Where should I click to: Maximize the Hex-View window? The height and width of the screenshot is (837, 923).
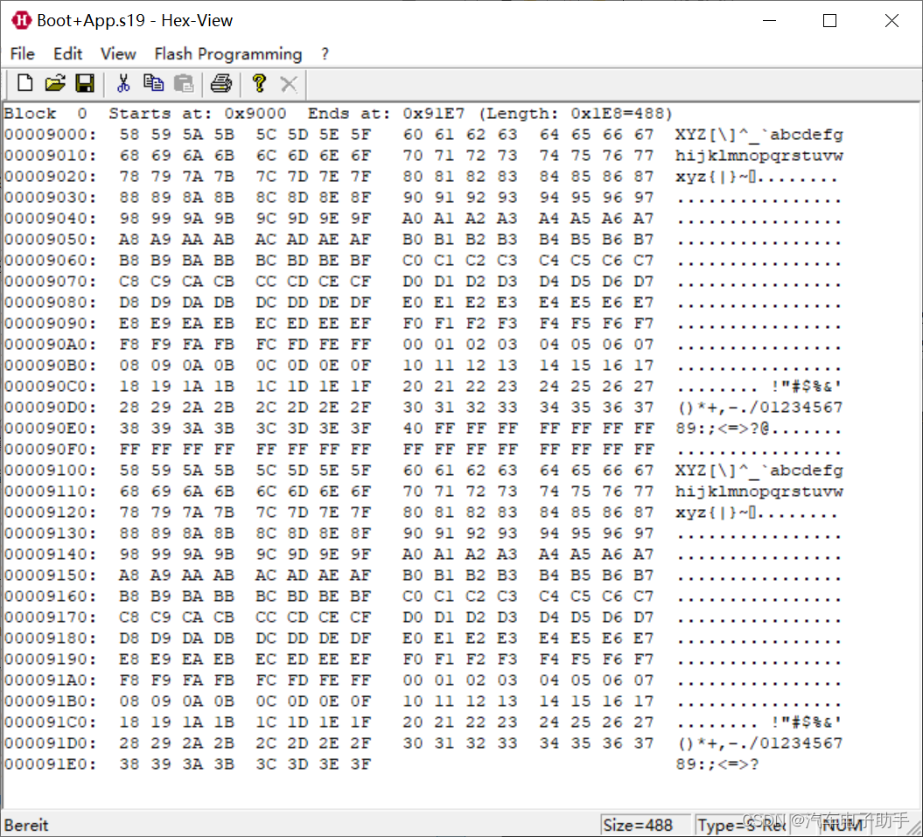point(829,21)
